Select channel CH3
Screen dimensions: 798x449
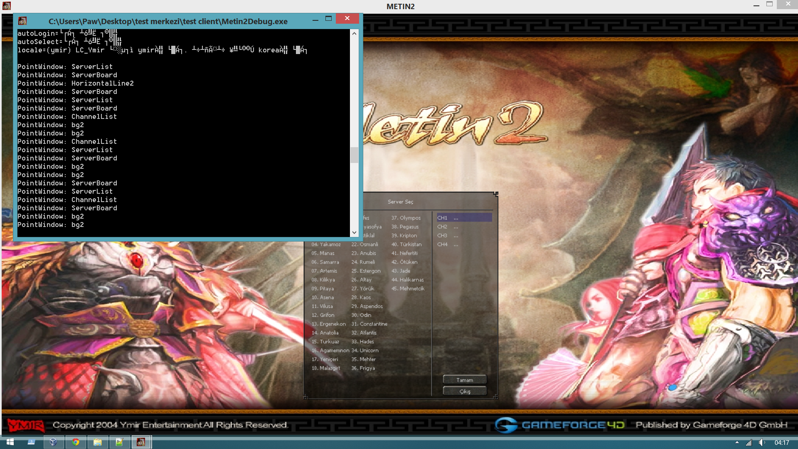(x=464, y=235)
